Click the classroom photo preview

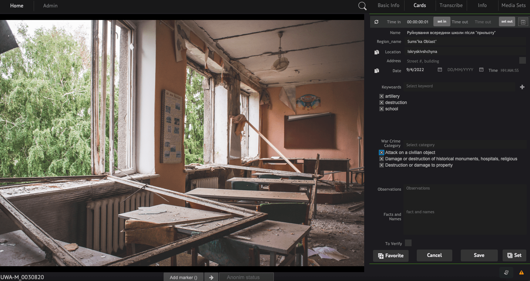point(182,143)
